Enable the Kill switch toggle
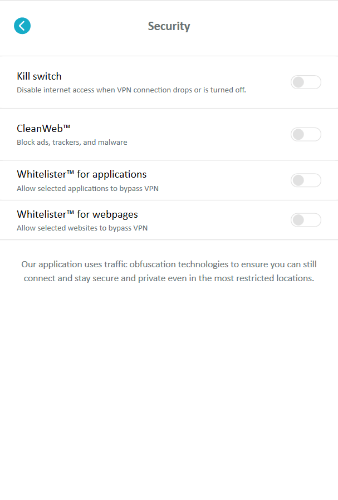The height and width of the screenshot is (500, 338). point(306,82)
